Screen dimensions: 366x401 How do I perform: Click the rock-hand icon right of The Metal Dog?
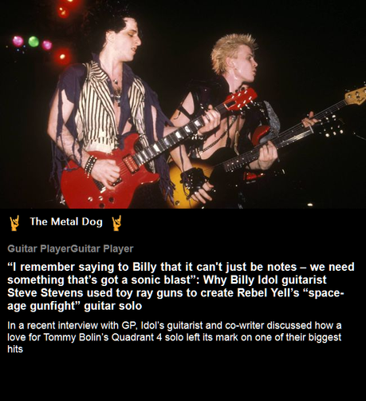point(116,223)
